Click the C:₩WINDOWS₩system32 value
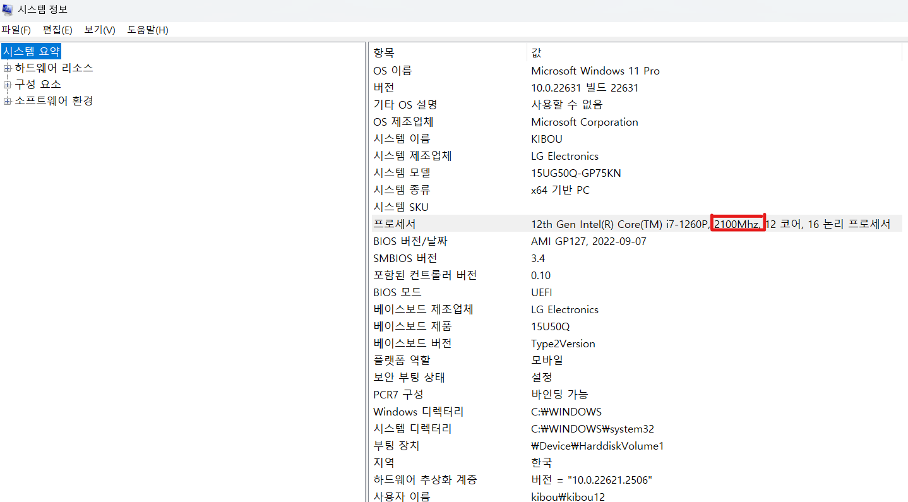This screenshot has height=502, width=908. (592, 429)
